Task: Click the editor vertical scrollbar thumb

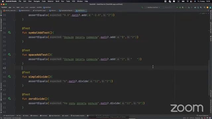Action: pos(209,78)
